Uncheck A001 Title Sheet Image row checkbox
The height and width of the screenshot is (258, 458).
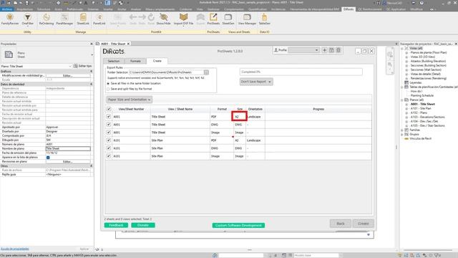tap(108, 132)
